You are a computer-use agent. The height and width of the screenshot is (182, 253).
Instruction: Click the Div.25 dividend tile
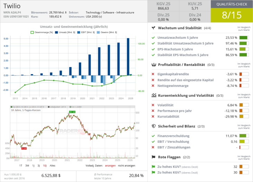[163, 17]
